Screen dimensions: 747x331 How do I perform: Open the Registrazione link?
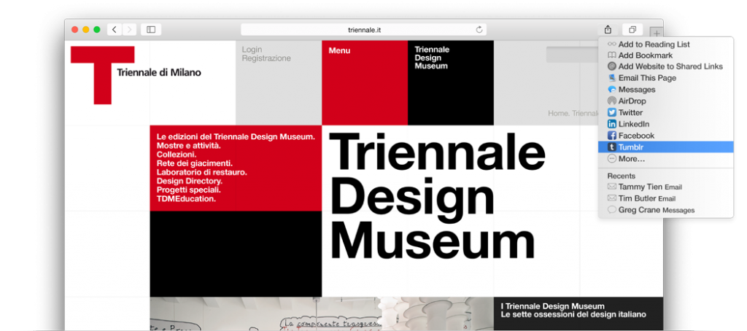[x=266, y=58]
